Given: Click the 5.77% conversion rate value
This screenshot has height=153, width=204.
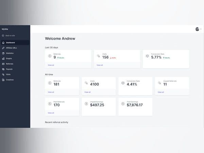Looking at the screenshot, I should click(x=156, y=57).
